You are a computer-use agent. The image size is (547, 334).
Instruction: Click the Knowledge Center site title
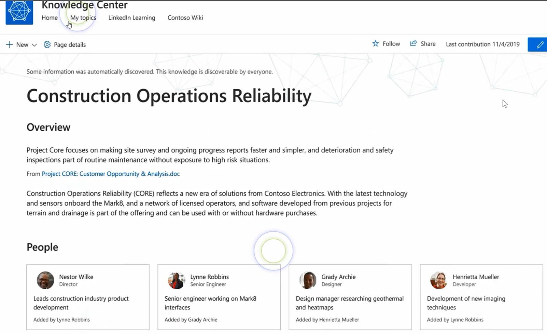click(84, 5)
